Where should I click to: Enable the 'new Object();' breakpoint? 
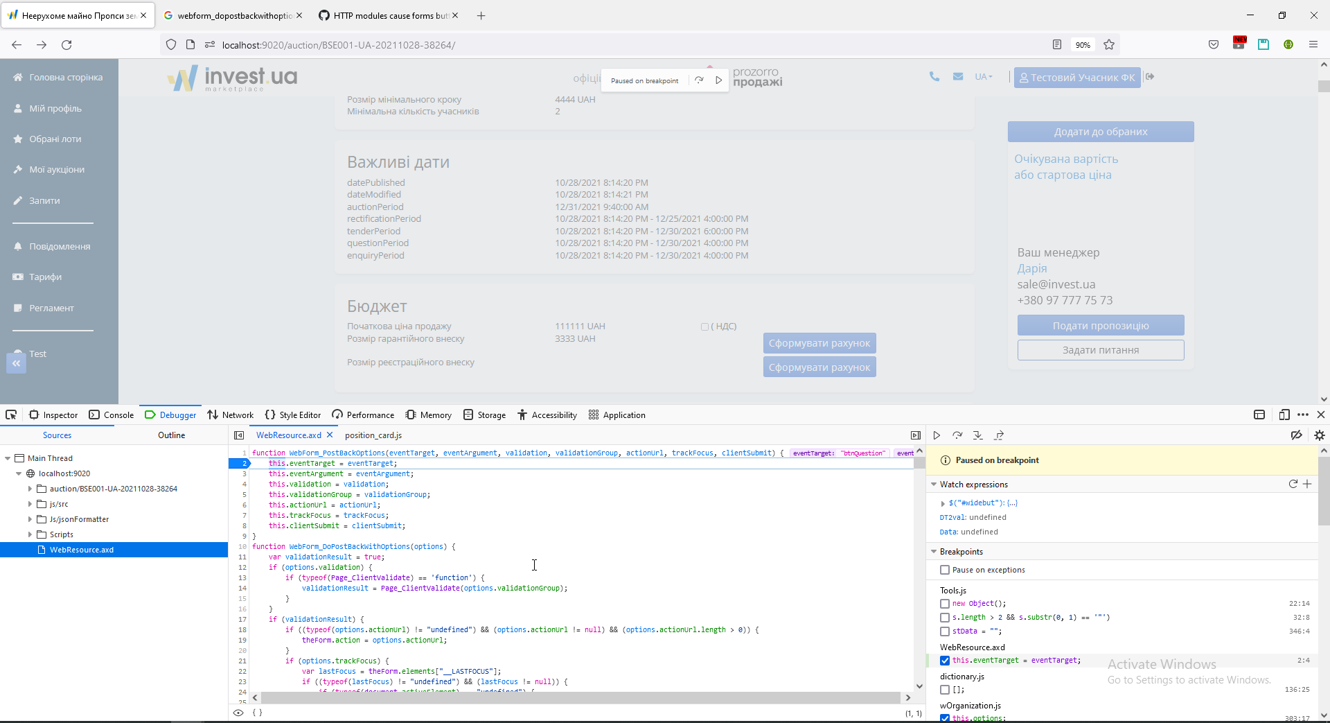pyautogui.click(x=945, y=604)
